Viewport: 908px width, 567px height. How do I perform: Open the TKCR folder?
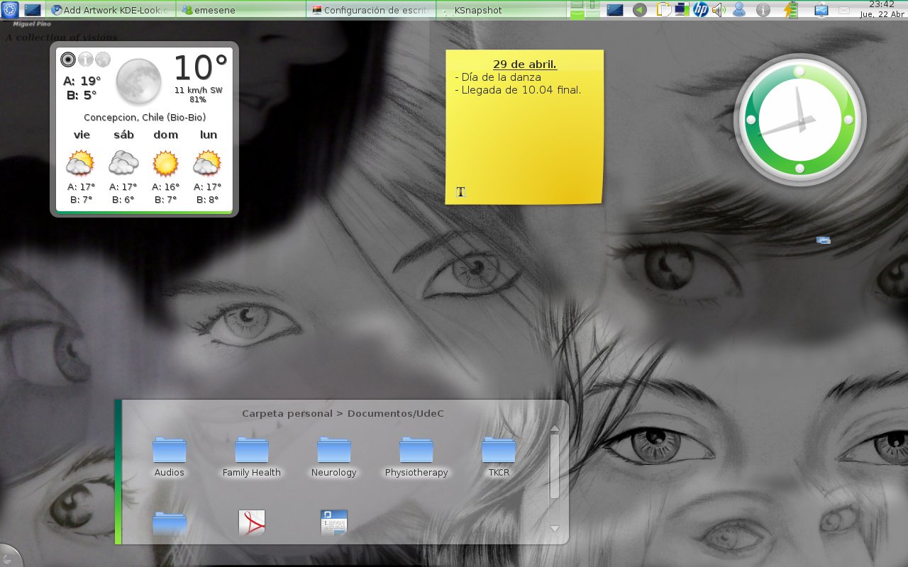(499, 458)
